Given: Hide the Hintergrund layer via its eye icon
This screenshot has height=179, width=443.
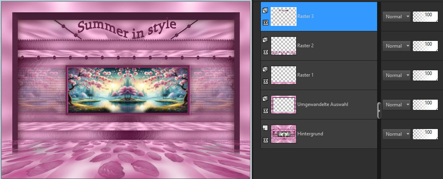Looking at the screenshot, I should 265,140.
